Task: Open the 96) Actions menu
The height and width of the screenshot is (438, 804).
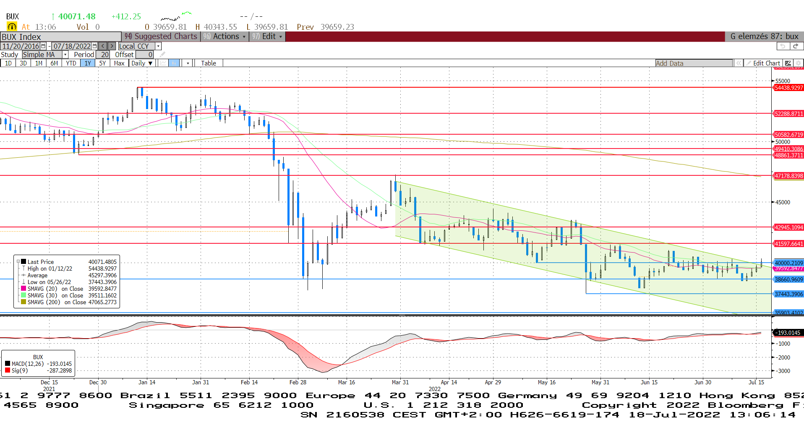Action: tap(224, 36)
